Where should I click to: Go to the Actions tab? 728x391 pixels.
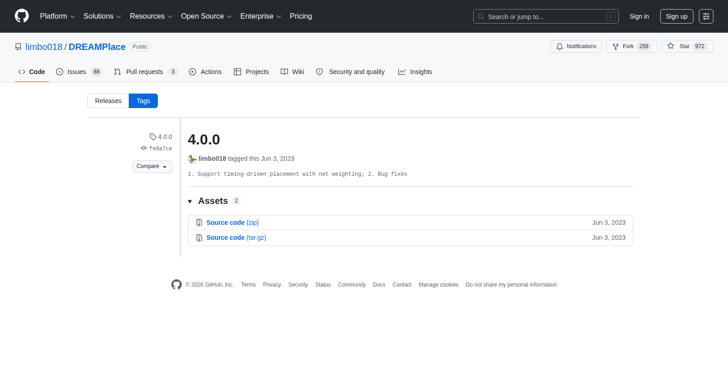[x=205, y=72]
